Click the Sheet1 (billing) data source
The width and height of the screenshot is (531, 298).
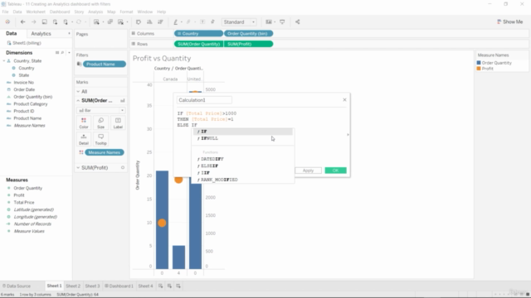coord(27,43)
